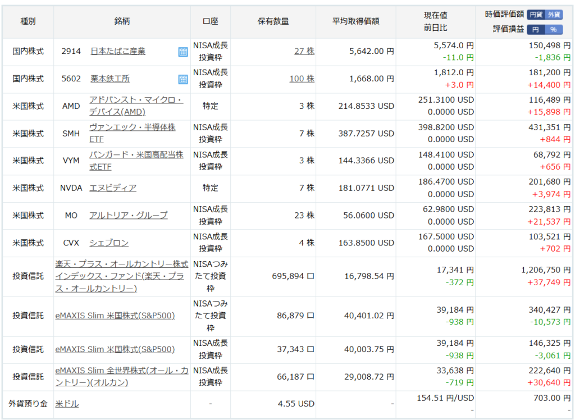Open エヌビディア stock link
The height and width of the screenshot is (420, 575).
(113, 188)
